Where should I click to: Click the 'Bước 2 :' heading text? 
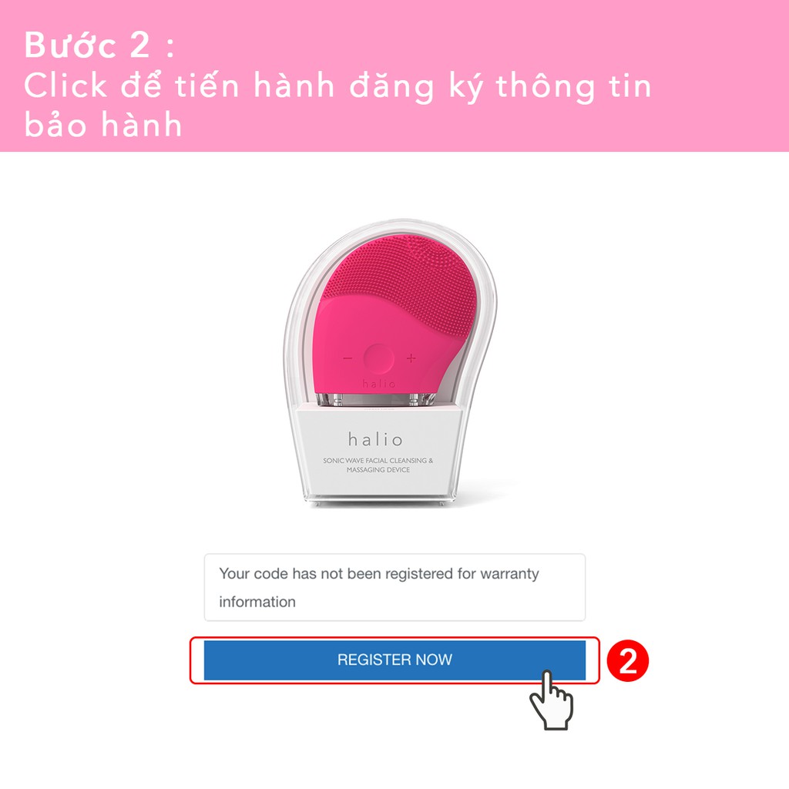[x=99, y=45]
